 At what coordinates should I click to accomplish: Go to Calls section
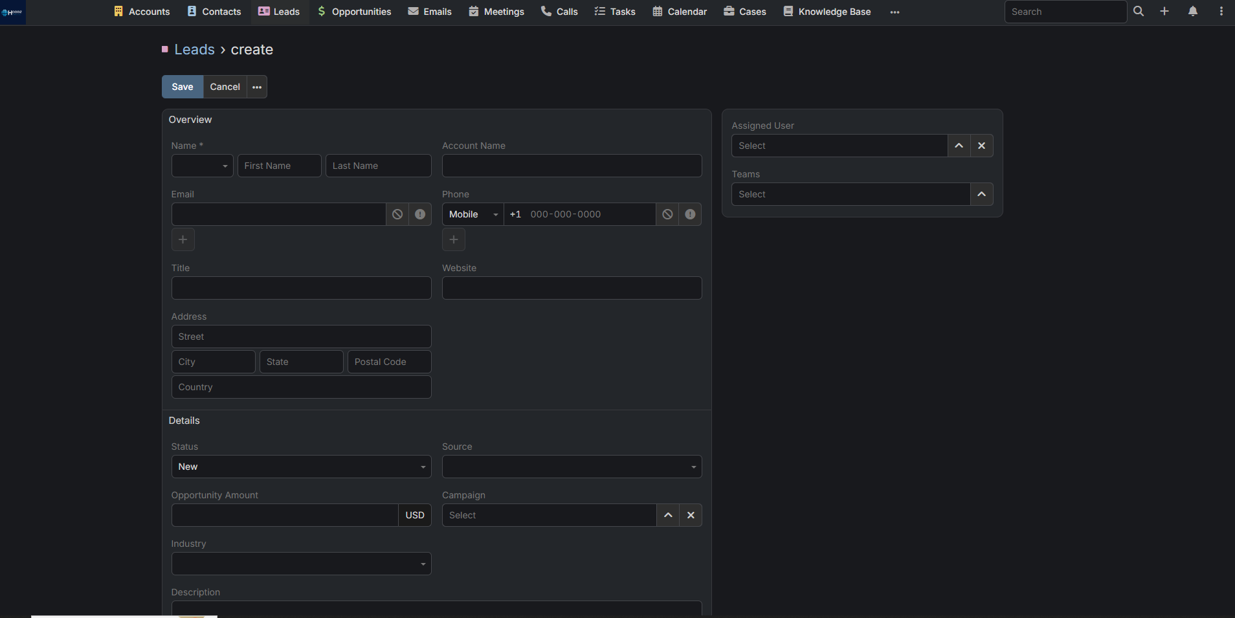(559, 12)
